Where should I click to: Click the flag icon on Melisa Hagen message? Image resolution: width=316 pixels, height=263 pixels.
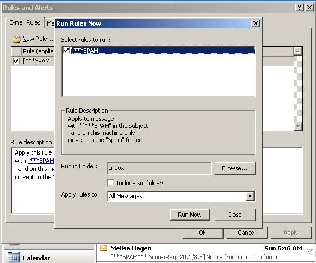click(x=309, y=252)
